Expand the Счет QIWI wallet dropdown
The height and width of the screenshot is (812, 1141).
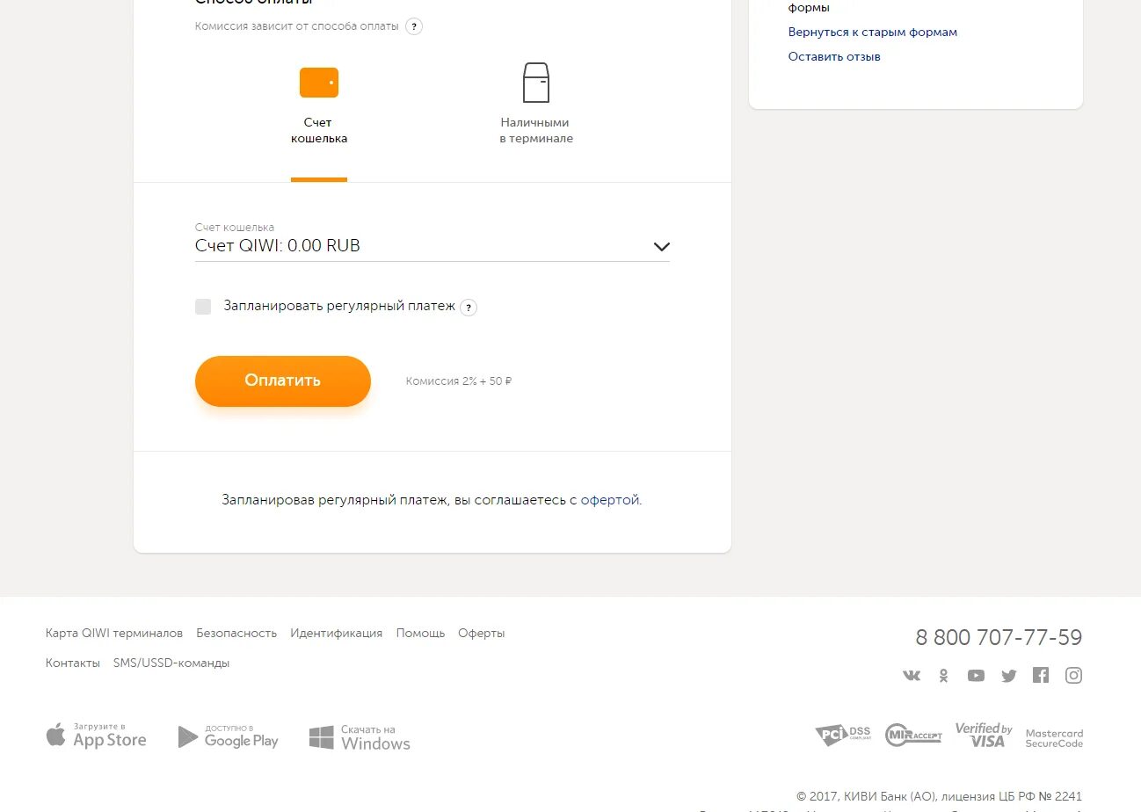(x=661, y=247)
